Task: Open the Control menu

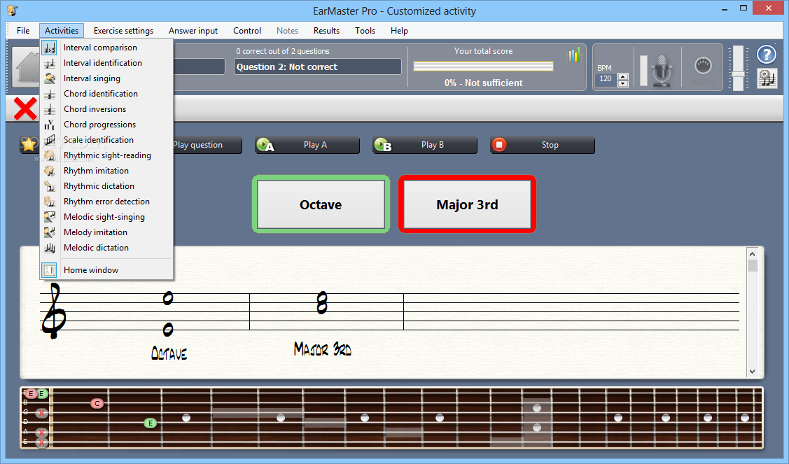Action: point(247,31)
